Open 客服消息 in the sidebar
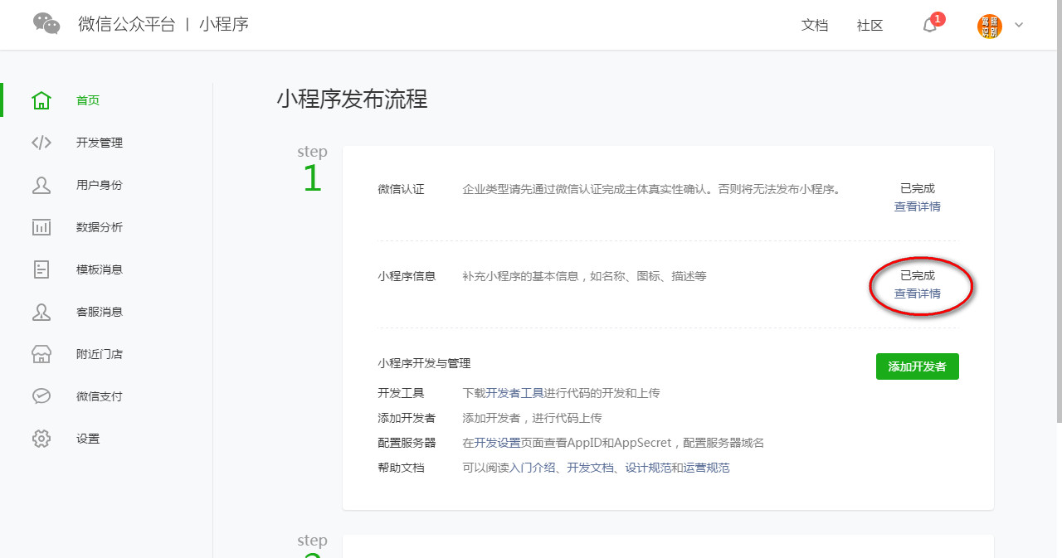 [x=100, y=312]
